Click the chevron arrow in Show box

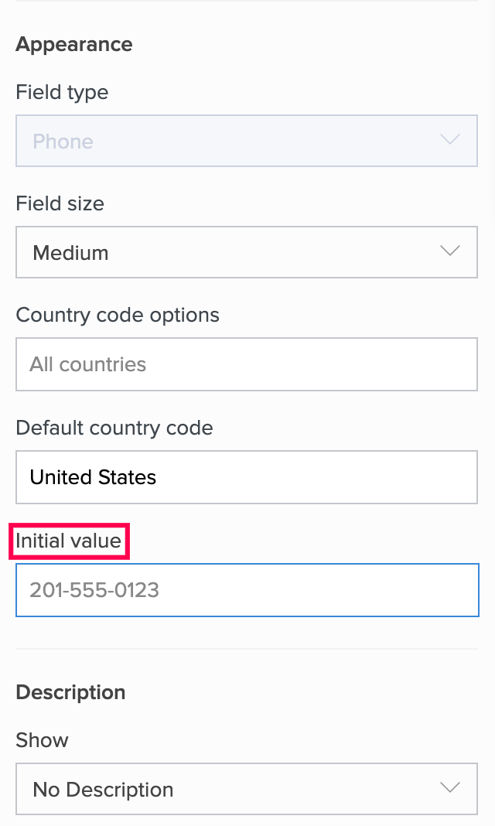pos(449,789)
